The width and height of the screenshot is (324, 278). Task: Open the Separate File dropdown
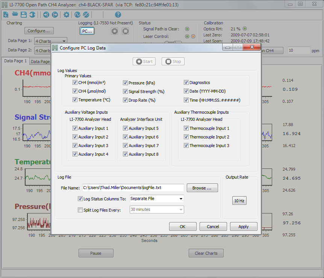(157, 198)
